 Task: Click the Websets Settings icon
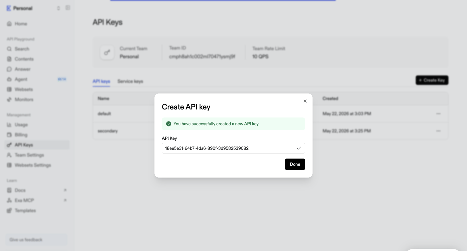click(9, 165)
